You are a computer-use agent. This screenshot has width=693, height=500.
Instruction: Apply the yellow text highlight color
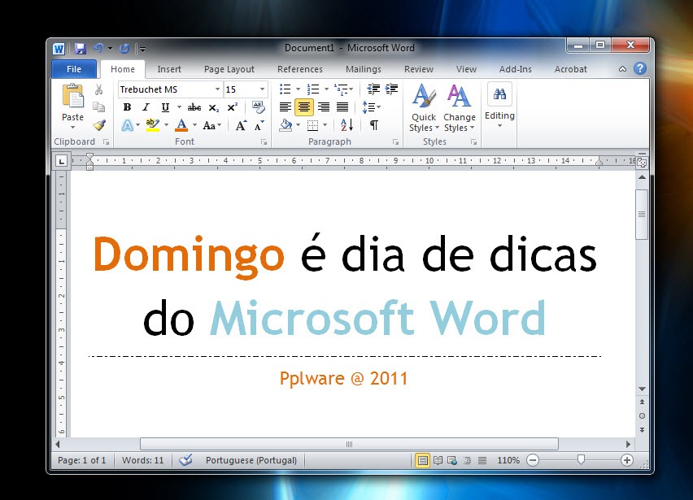153,125
